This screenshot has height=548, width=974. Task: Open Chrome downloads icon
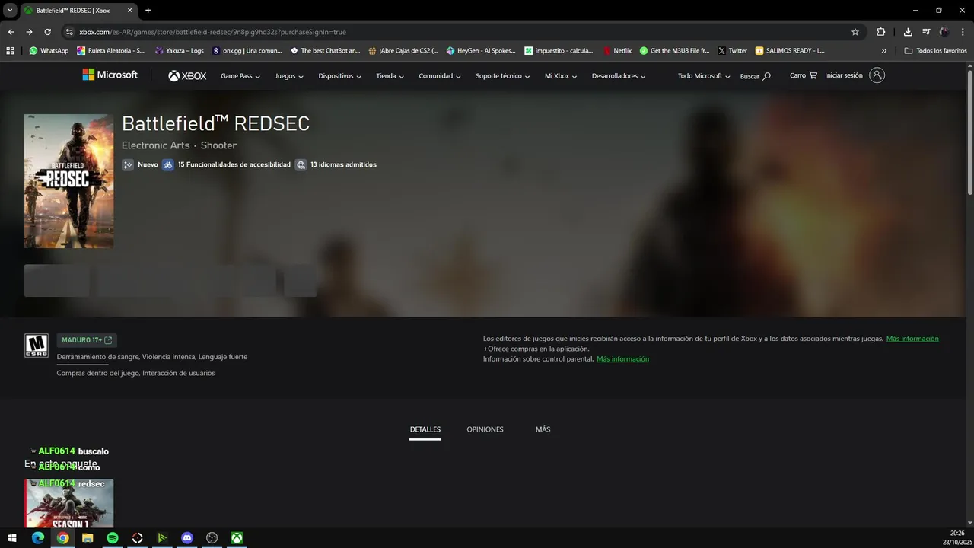(908, 32)
